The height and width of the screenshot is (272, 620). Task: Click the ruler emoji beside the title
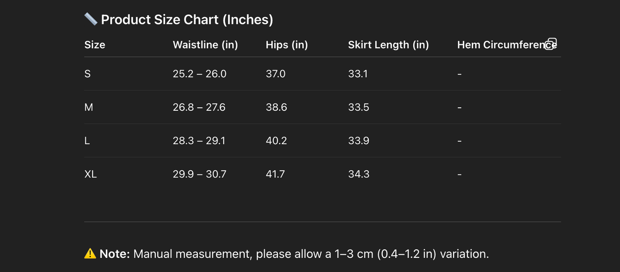(x=91, y=19)
